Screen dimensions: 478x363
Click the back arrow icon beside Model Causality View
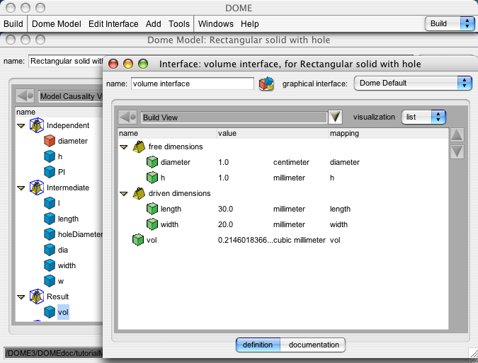pyautogui.click(x=25, y=96)
